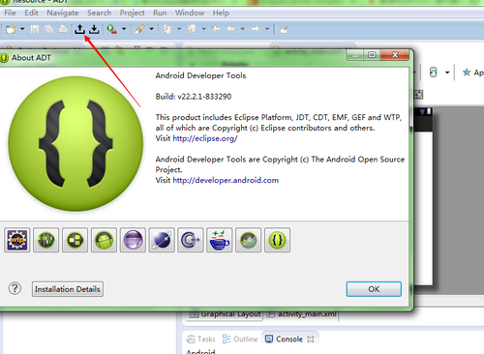
Task: Expand the New file dropdown arrow
Action: click(x=22, y=29)
